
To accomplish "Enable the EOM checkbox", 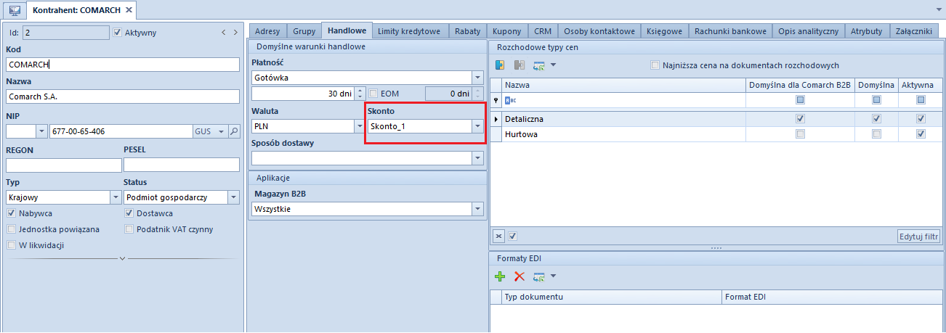I will point(373,94).
